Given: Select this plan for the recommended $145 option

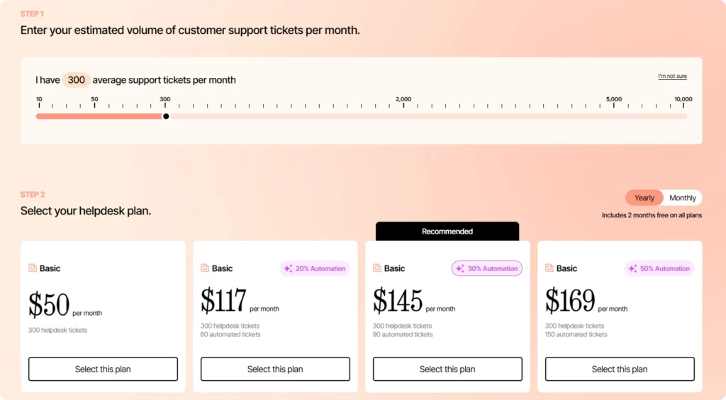Looking at the screenshot, I should tap(447, 369).
